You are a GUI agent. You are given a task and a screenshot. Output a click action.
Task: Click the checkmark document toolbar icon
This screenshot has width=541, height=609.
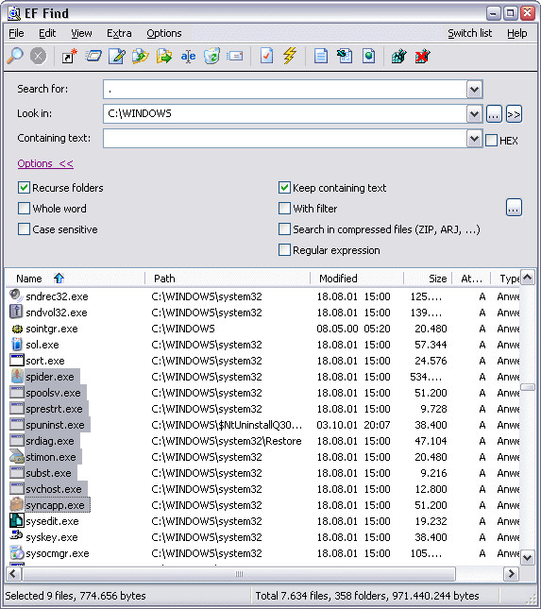tap(266, 57)
